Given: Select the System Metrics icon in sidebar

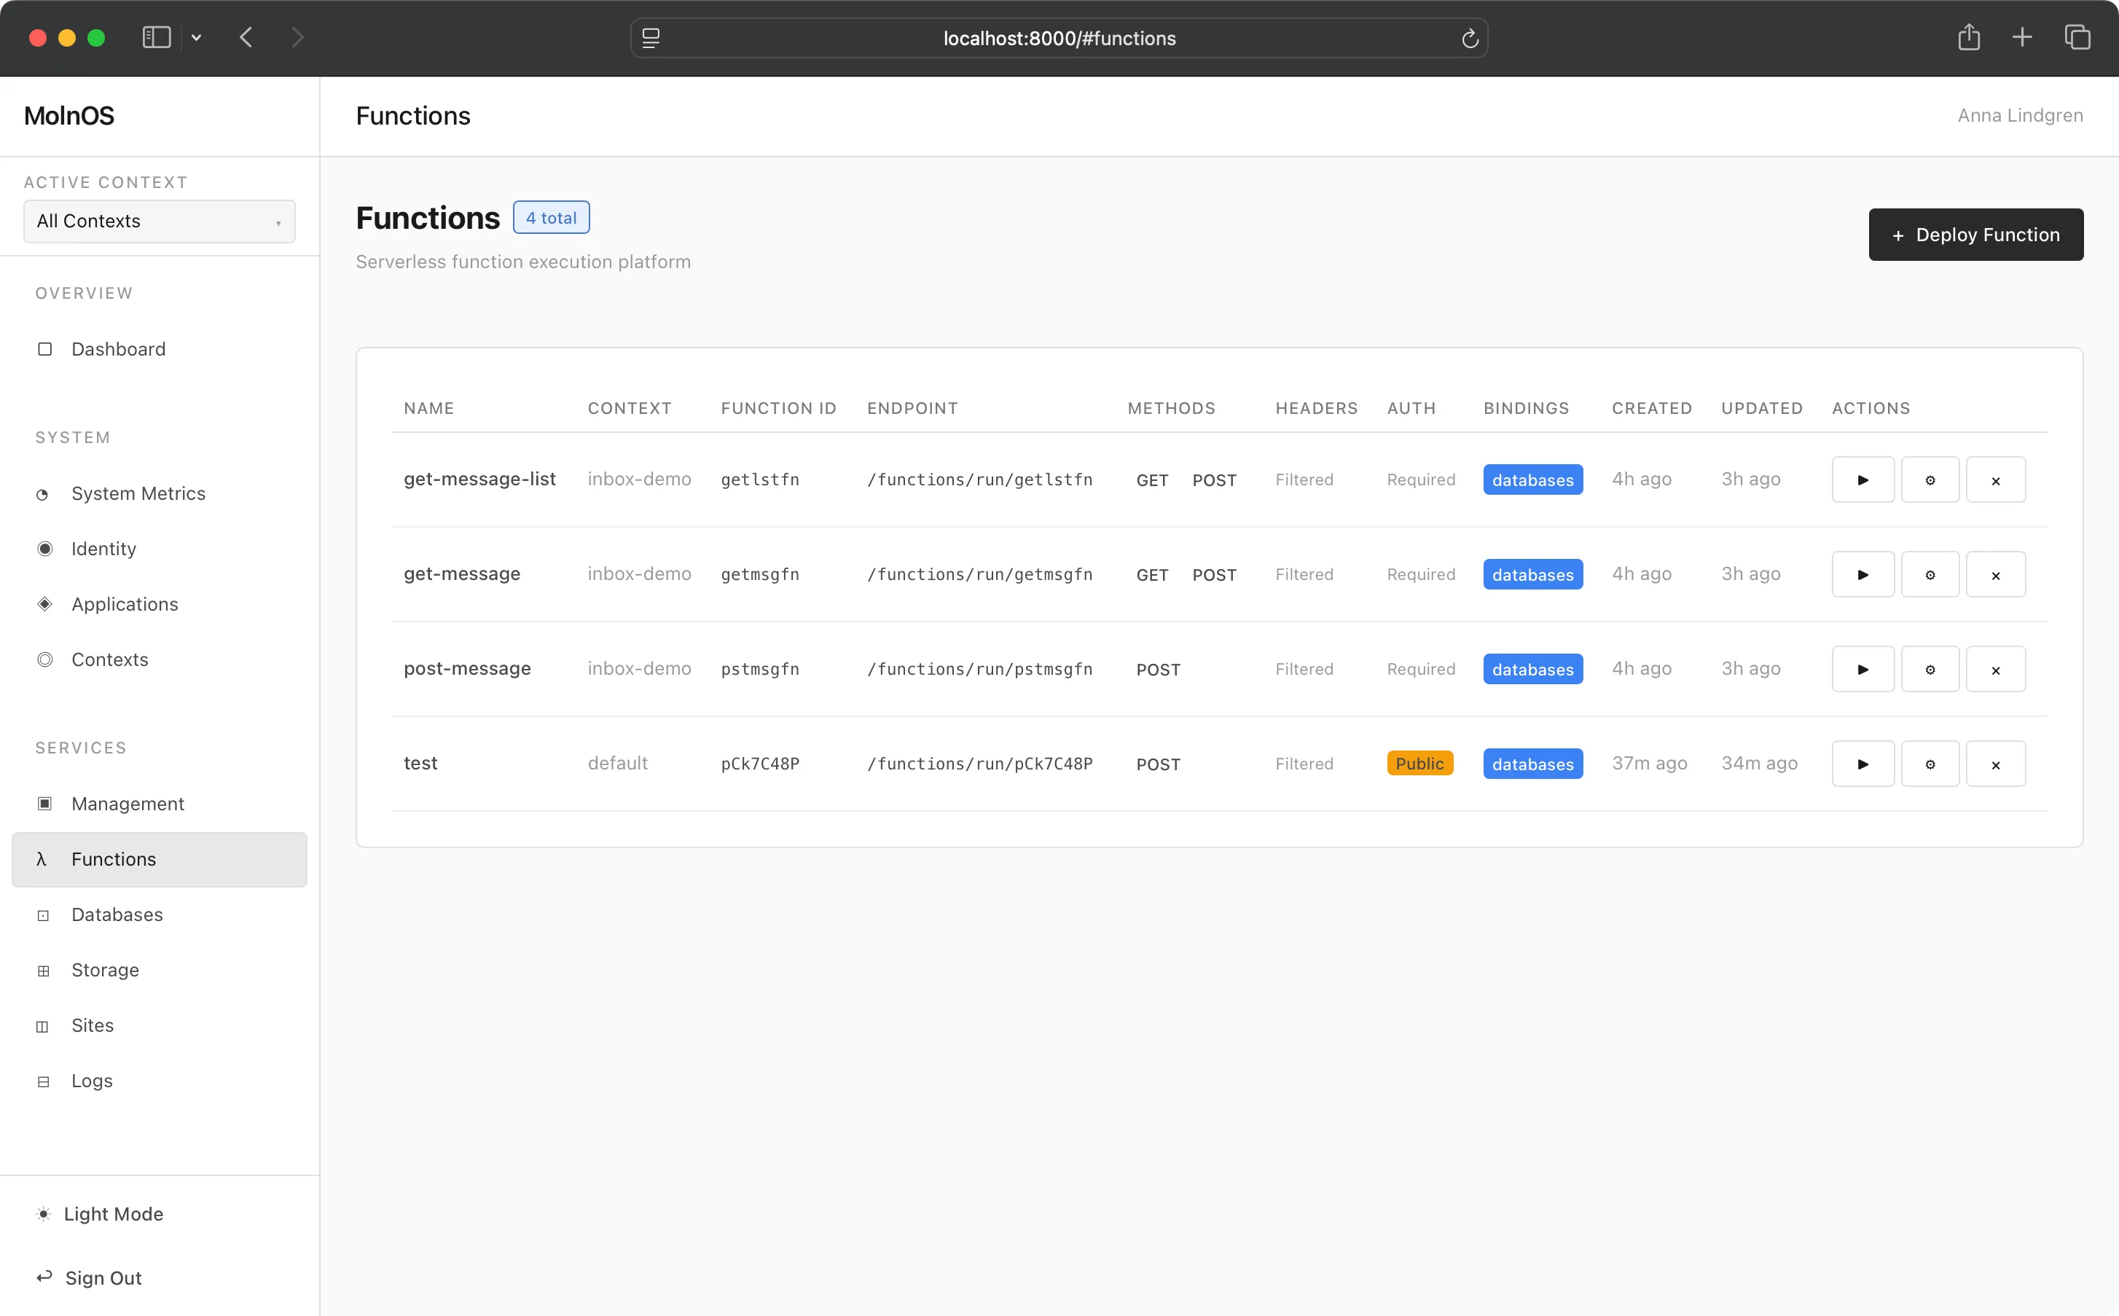Looking at the screenshot, I should coord(44,493).
